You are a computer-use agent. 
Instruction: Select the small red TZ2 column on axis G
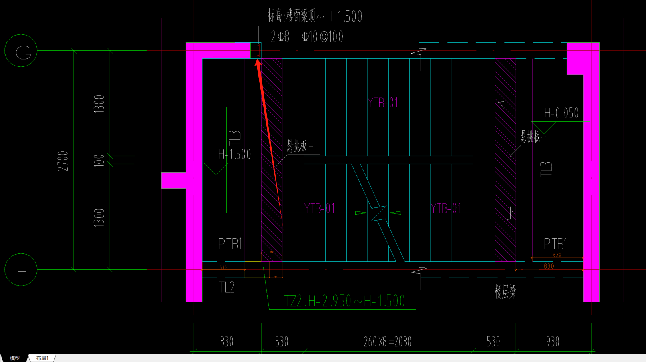256,50
